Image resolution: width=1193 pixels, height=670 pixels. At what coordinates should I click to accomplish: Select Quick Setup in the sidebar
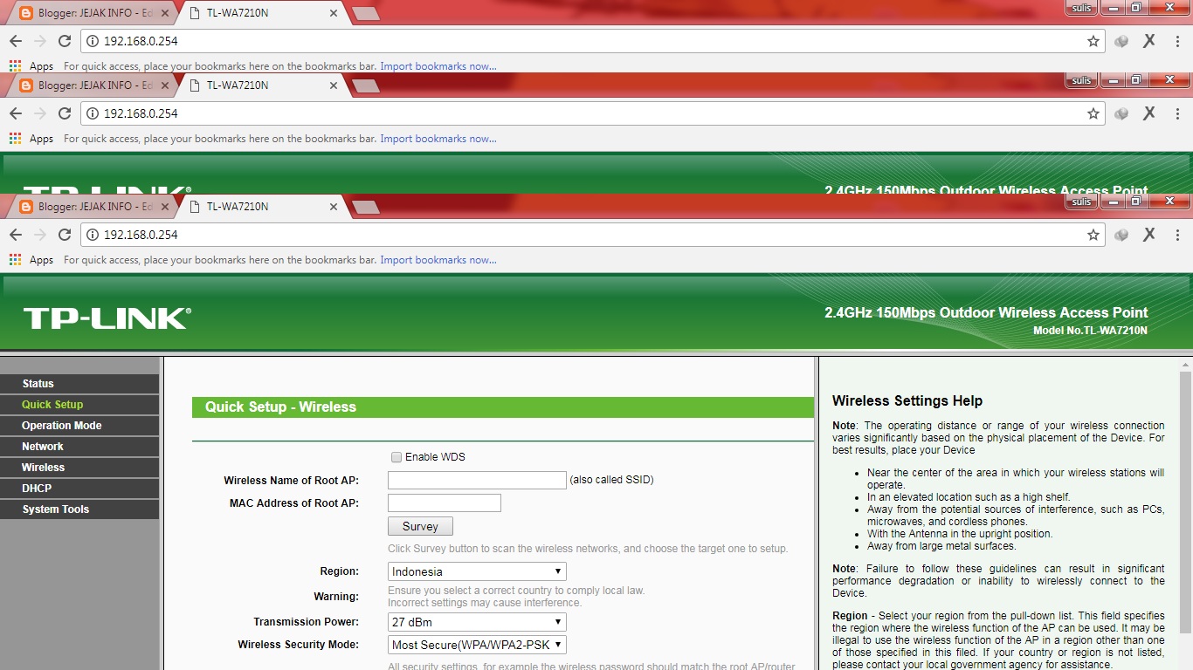79,405
